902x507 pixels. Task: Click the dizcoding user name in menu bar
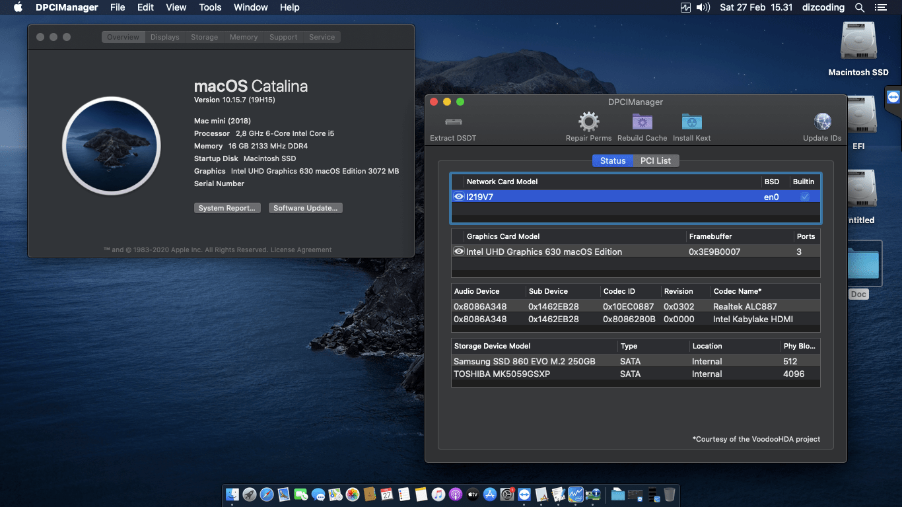click(822, 7)
